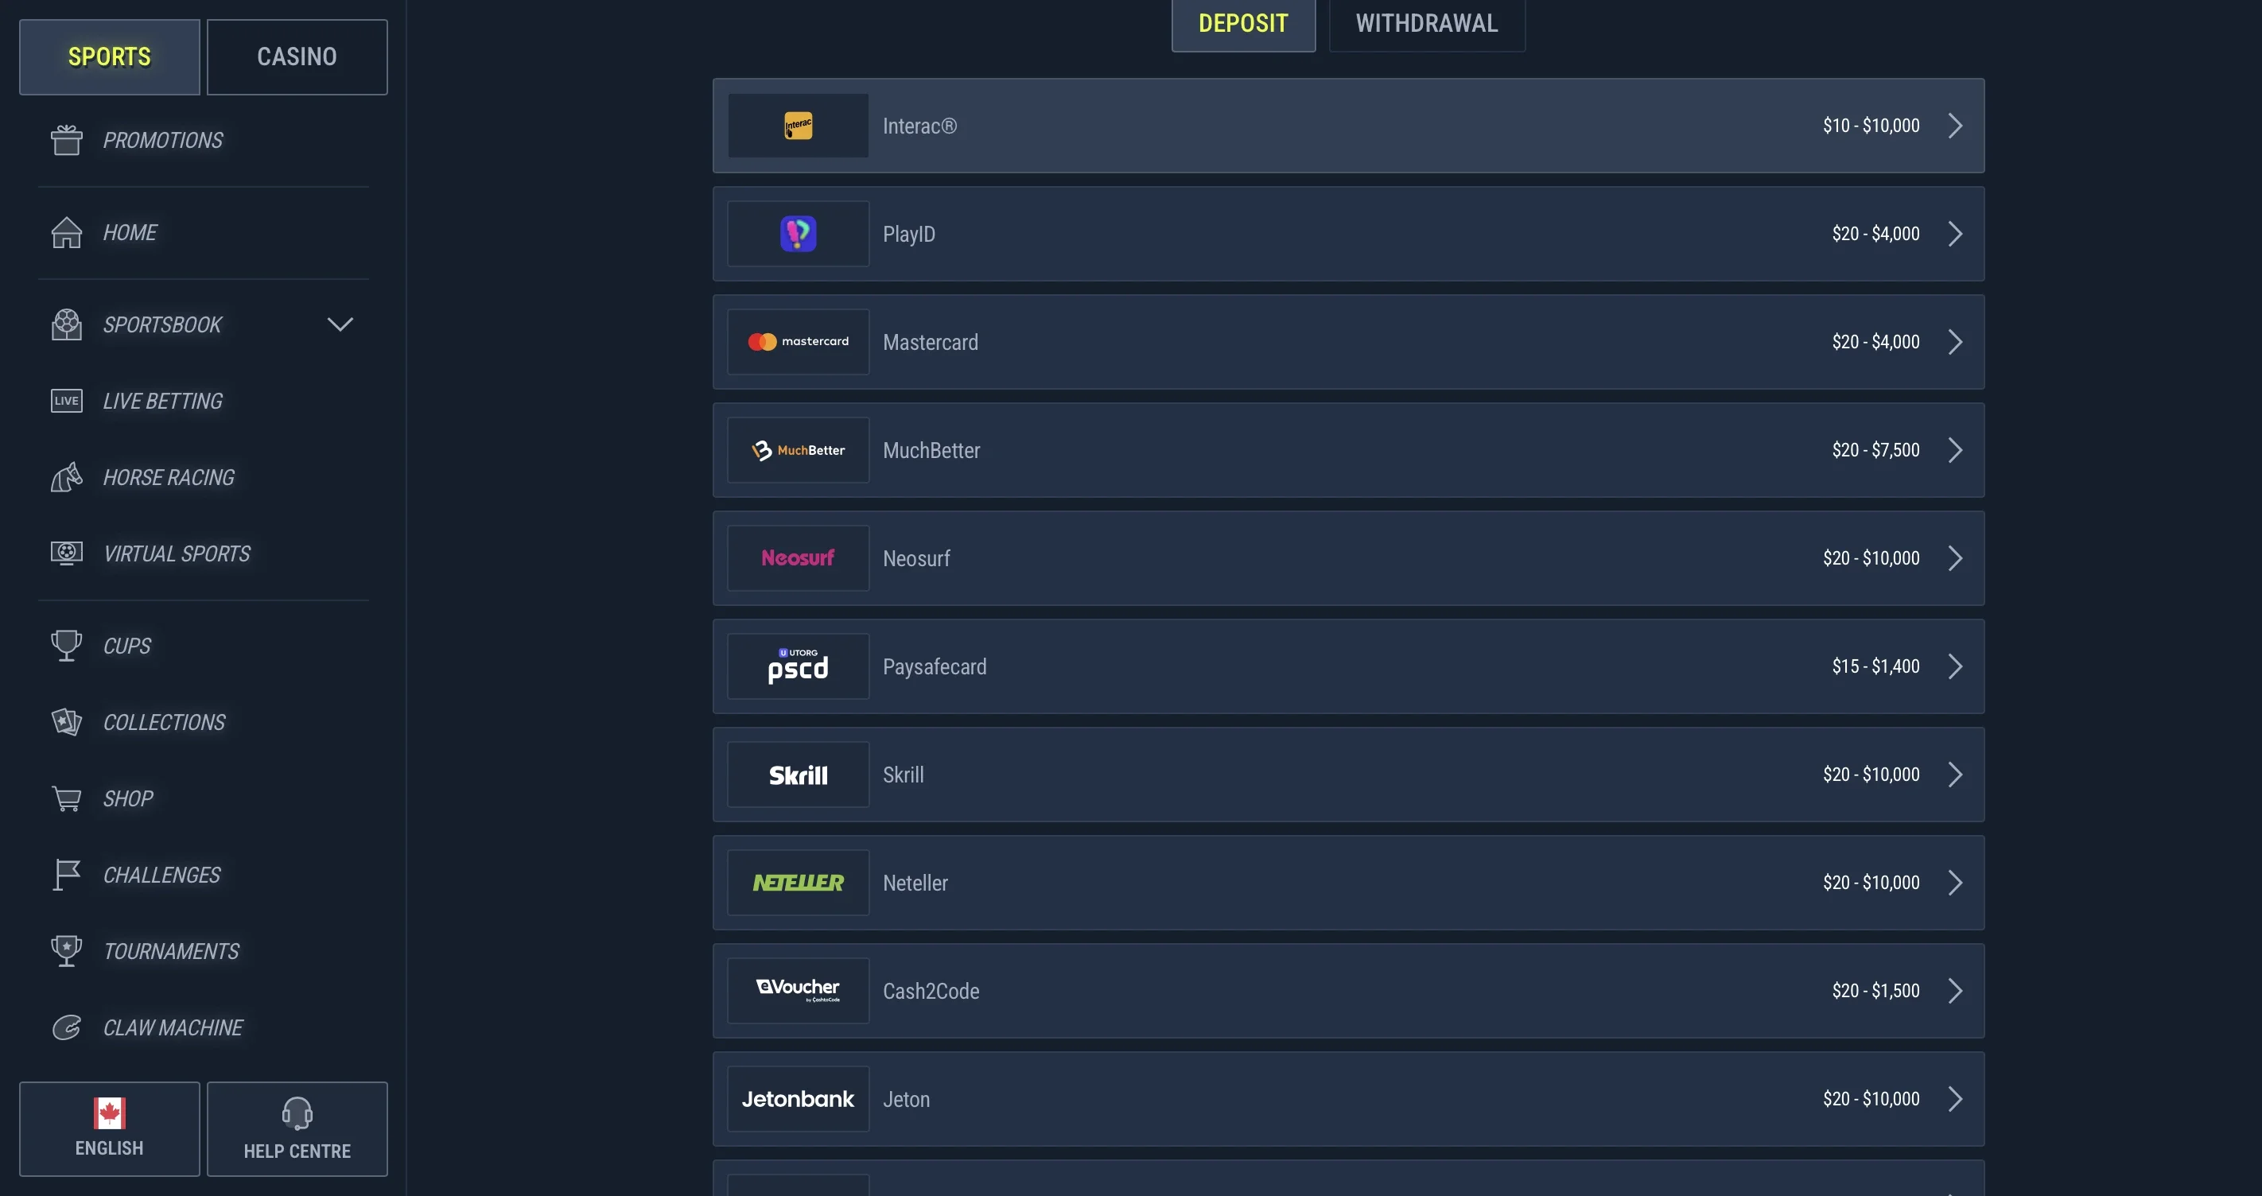Select the Sports section tab
This screenshot has width=2262, height=1196.
110,57
